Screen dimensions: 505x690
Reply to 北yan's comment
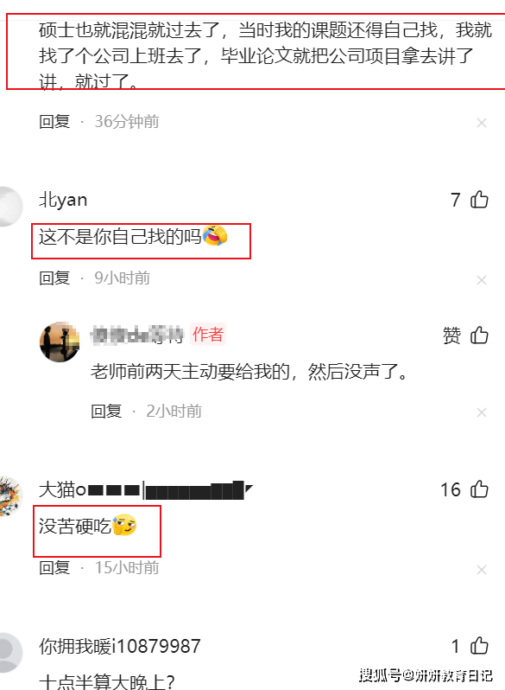[54, 278]
